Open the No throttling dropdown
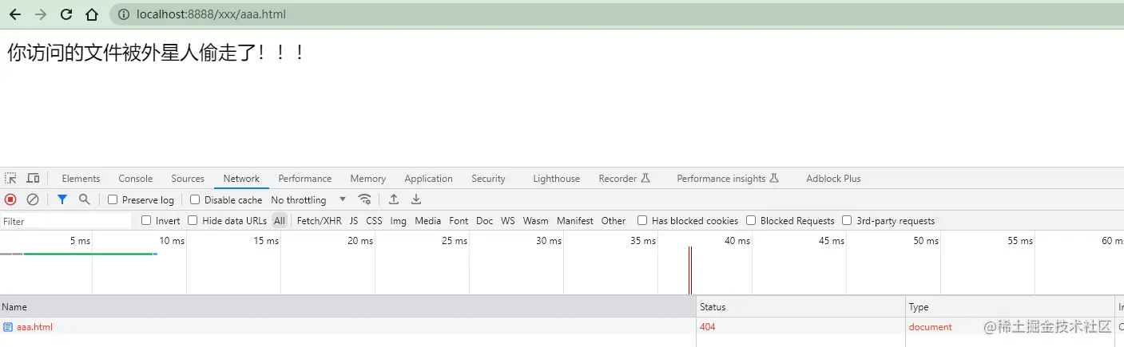This screenshot has height=347, width=1124. coord(308,199)
